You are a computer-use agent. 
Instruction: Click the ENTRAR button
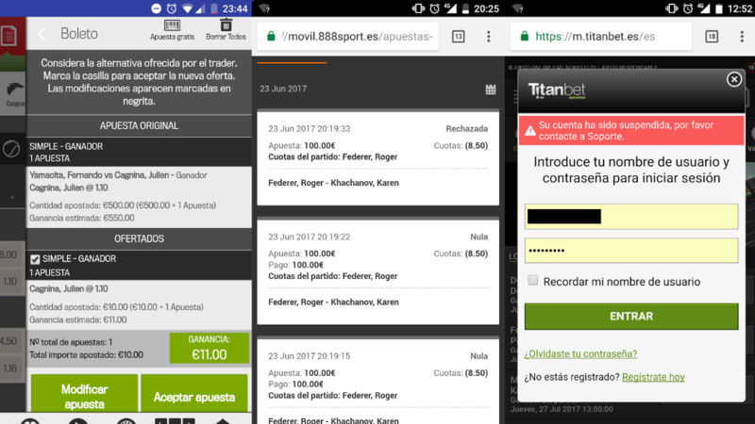pos(631,317)
